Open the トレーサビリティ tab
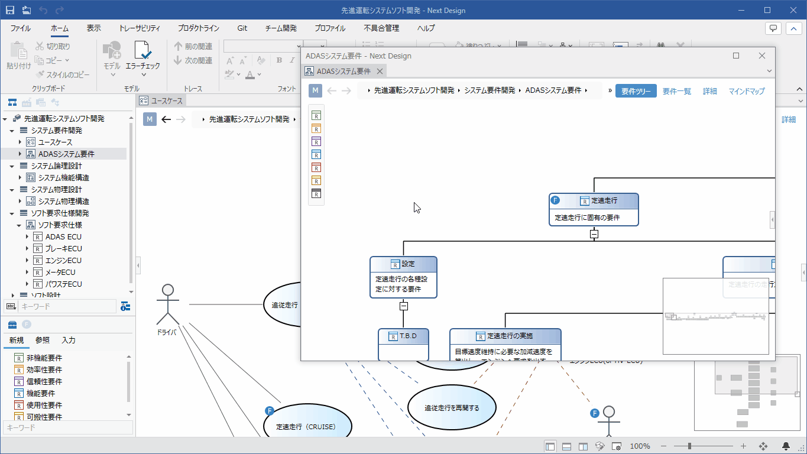The width and height of the screenshot is (807, 454). [x=140, y=28]
